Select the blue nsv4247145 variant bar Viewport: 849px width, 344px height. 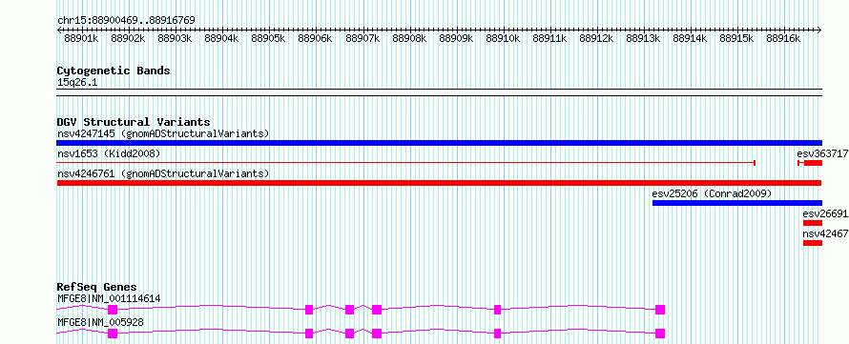click(x=439, y=143)
